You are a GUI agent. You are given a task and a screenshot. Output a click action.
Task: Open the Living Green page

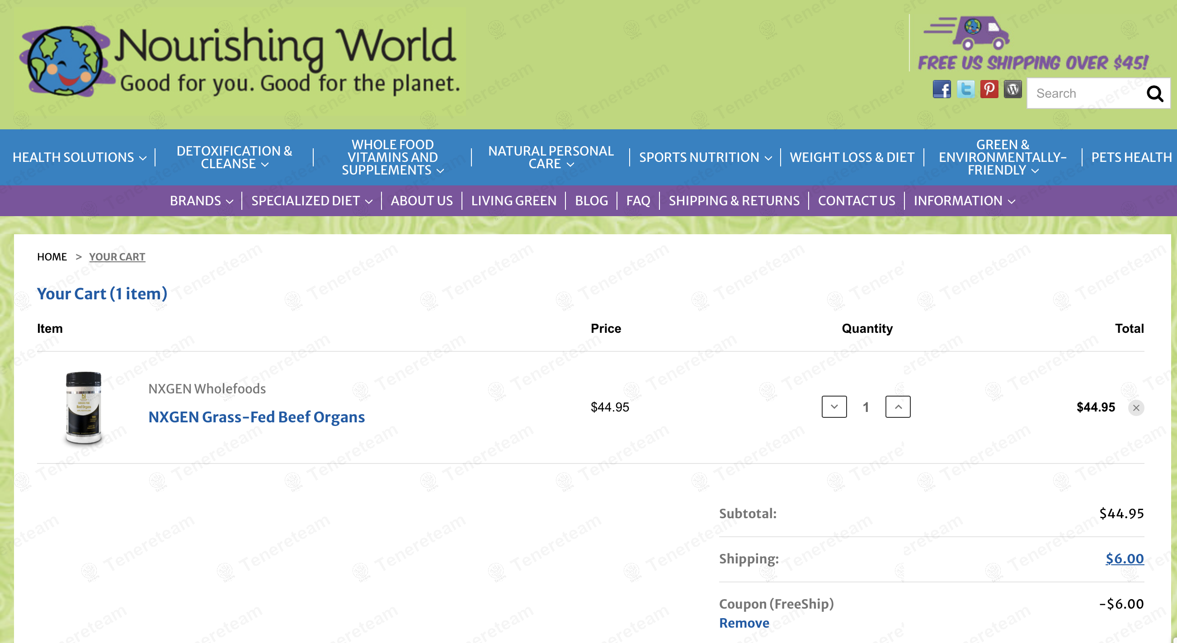click(x=513, y=201)
